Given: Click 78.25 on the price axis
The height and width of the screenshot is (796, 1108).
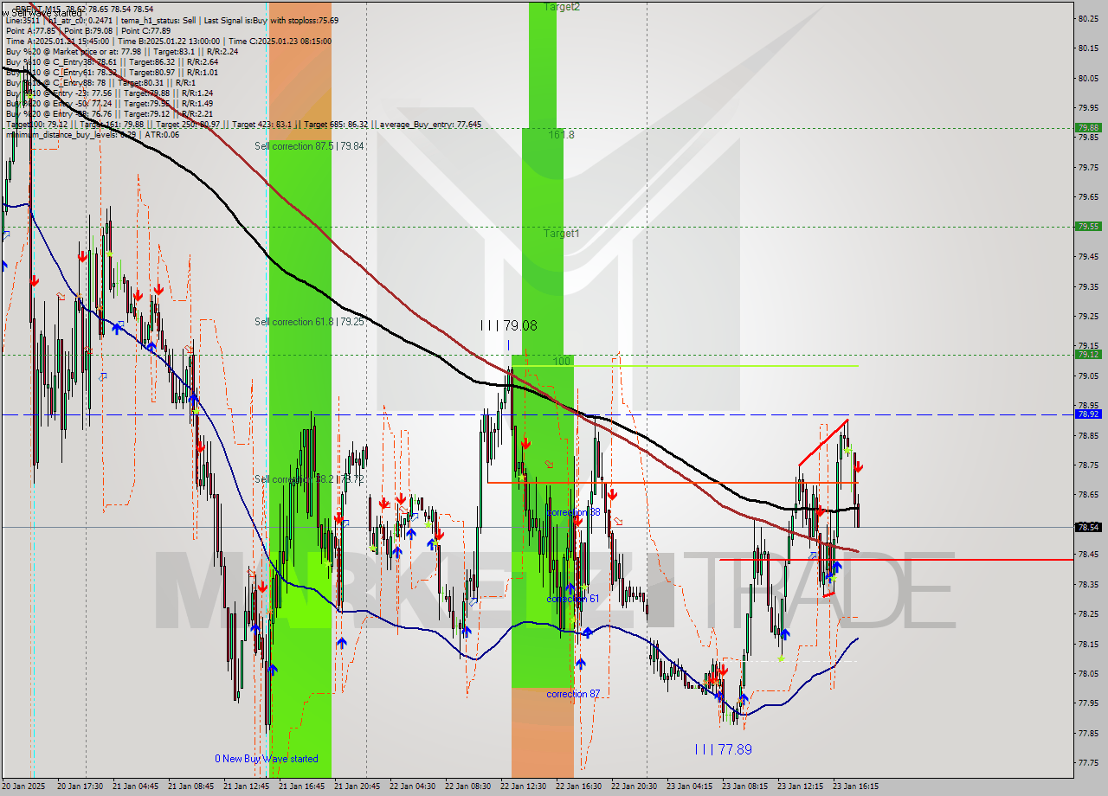Looking at the screenshot, I should click(1088, 613).
